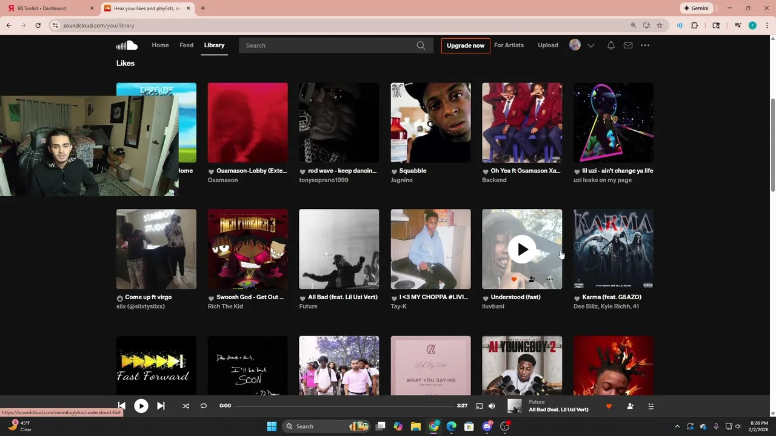Go back in the browser
Image resolution: width=776 pixels, height=436 pixels.
click(x=8, y=25)
